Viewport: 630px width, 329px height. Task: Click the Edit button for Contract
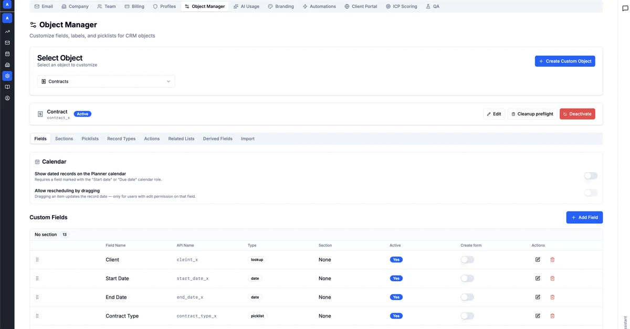click(x=494, y=114)
